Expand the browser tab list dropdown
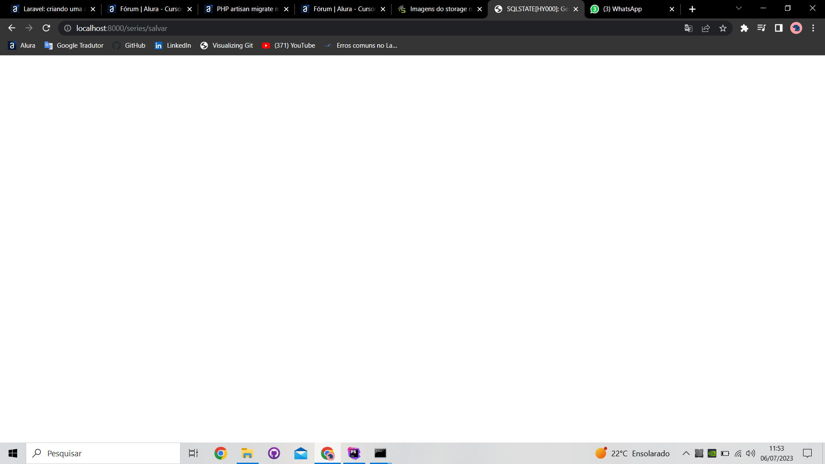Image resolution: width=825 pixels, height=464 pixels. pos(738,9)
